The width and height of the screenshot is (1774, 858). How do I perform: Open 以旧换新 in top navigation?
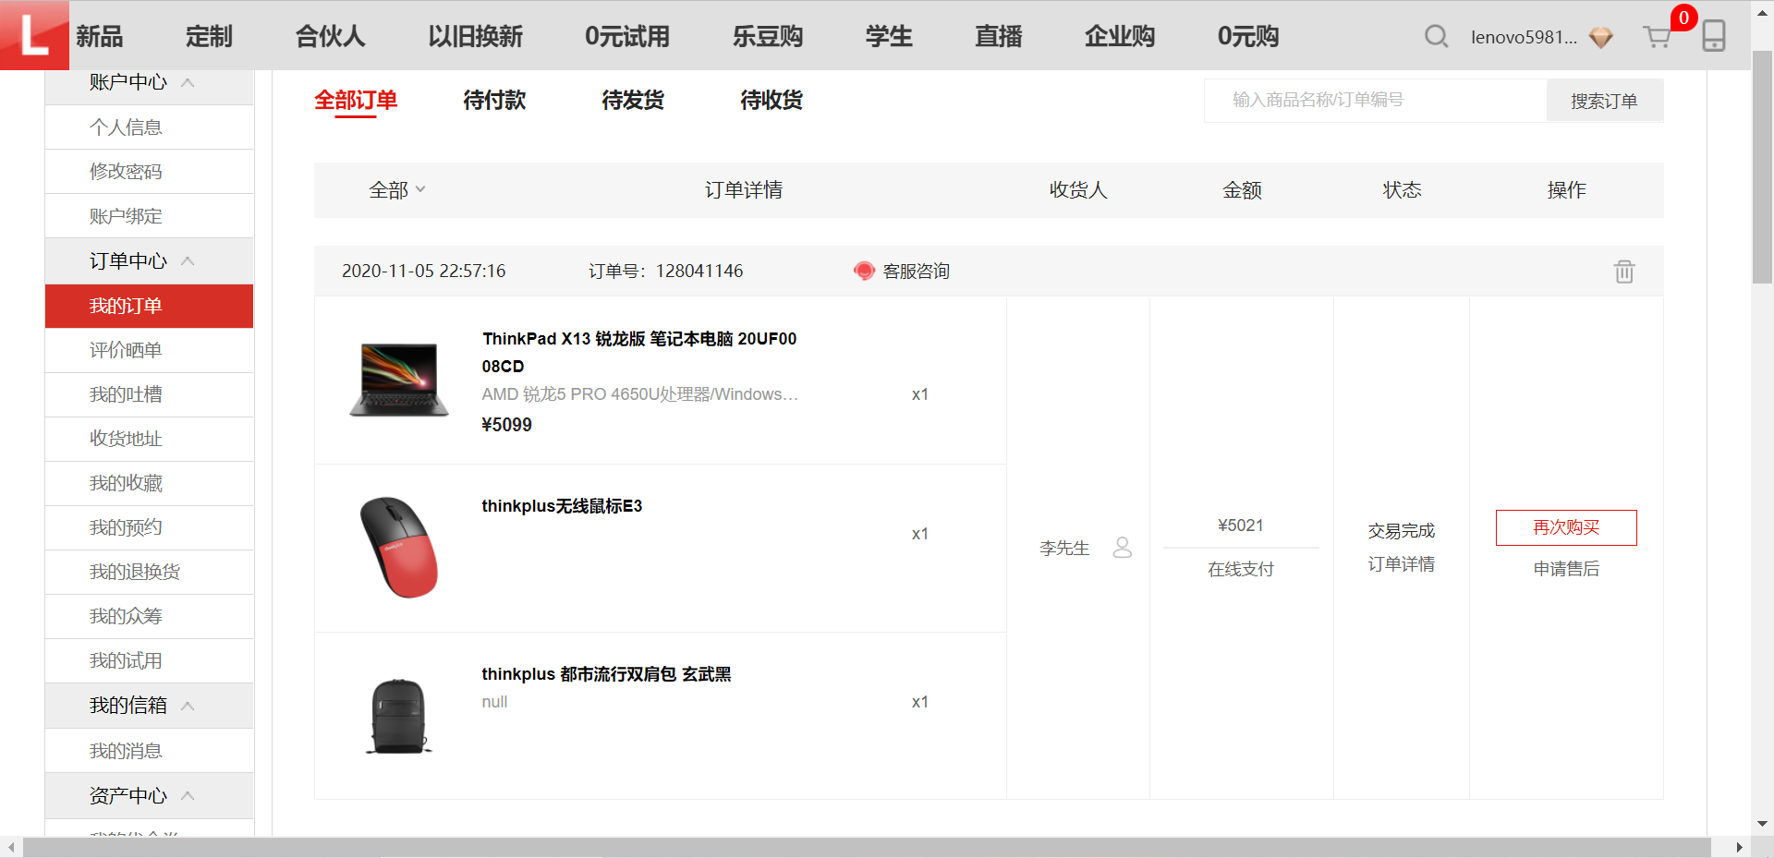(475, 36)
